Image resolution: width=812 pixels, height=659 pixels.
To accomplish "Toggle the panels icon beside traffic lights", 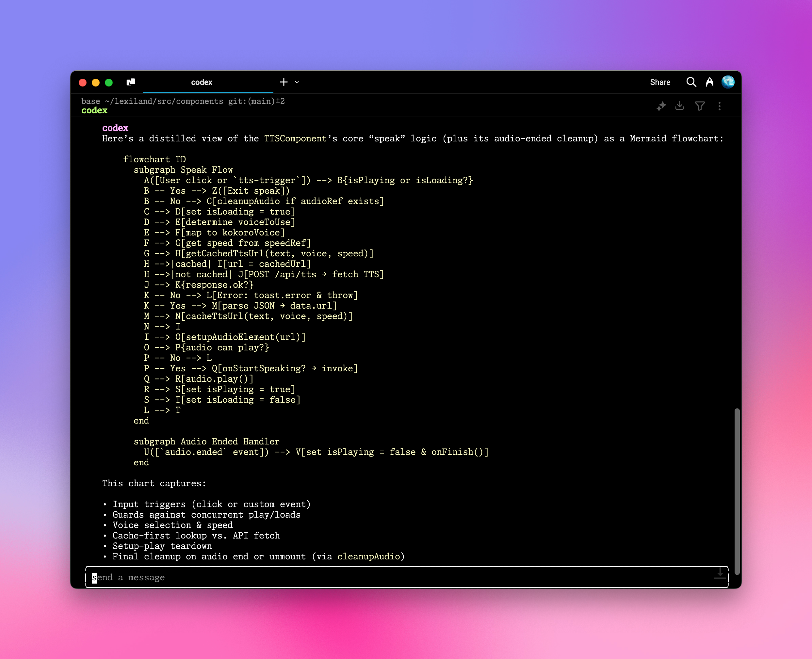I will [x=131, y=82].
